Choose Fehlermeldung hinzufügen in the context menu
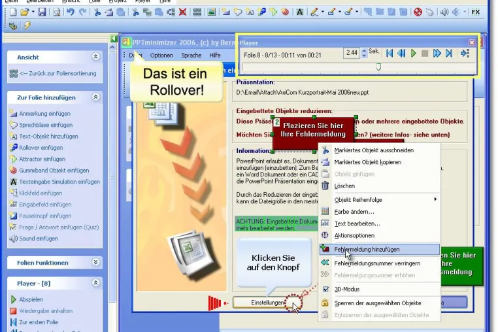This screenshot has height=332, width=498. pyautogui.click(x=380, y=250)
